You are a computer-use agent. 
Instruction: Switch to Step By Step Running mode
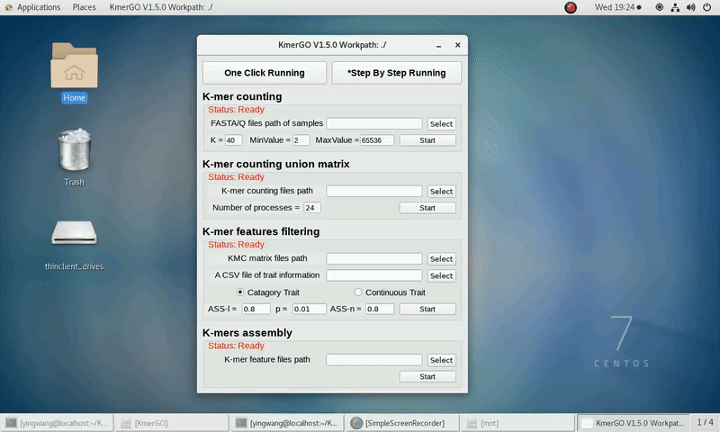click(397, 73)
